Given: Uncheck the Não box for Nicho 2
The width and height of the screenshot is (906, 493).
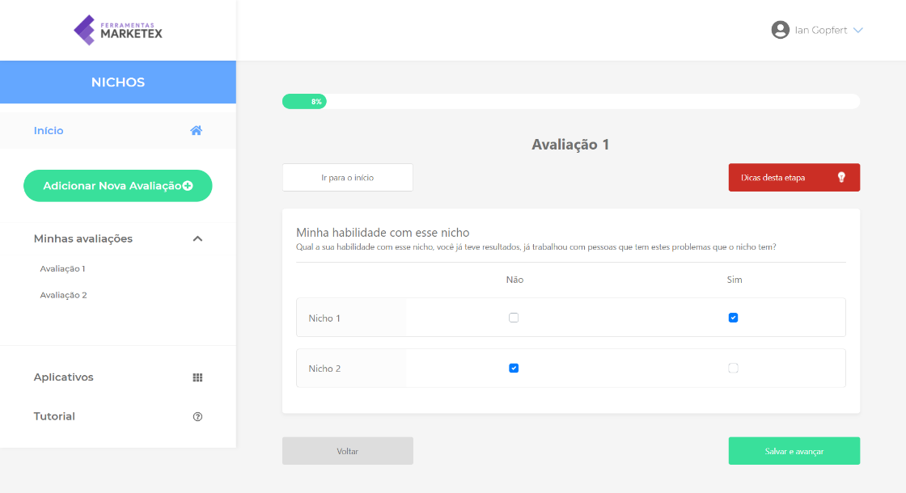Looking at the screenshot, I should point(514,368).
